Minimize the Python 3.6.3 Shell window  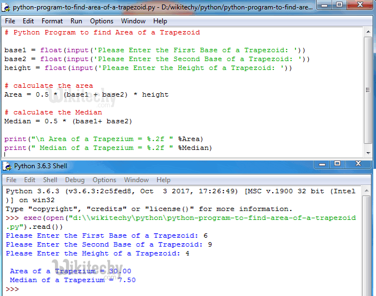[322, 164]
